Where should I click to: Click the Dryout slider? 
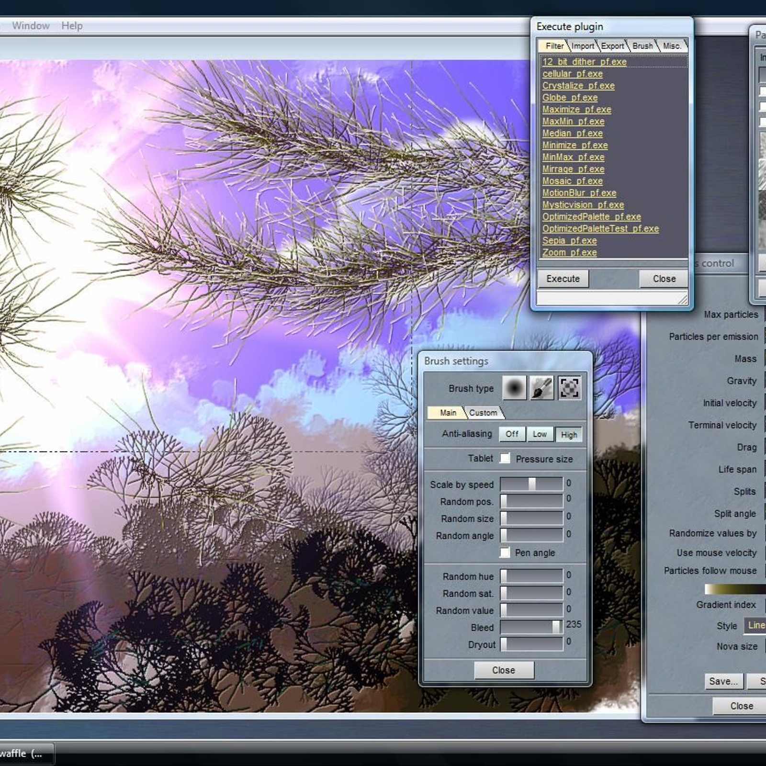point(531,644)
